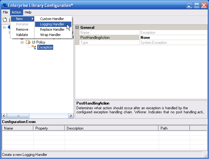Select the Exception tree item
Image resolution: width=209 pixels, height=159 pixels.
(45, 47)
